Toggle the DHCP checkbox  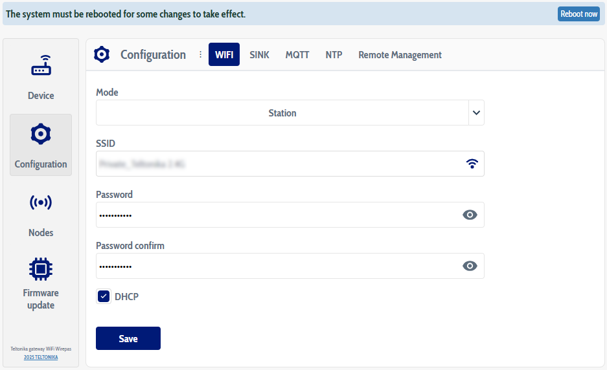(104, 297)
